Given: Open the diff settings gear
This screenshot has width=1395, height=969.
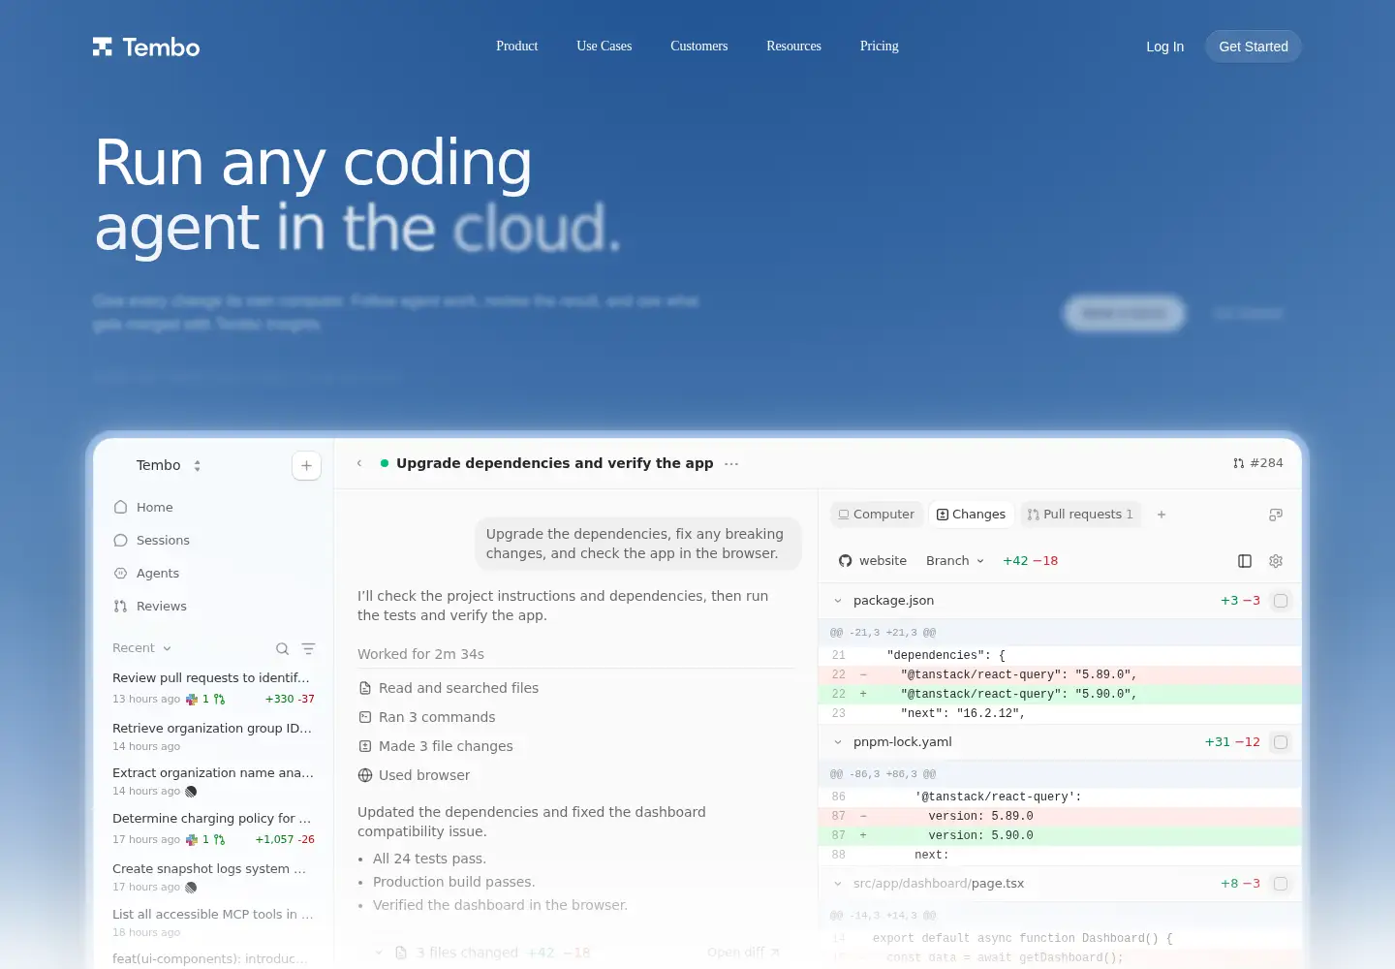Looking at the screenshot, I should pyautogui.click(x=1276, y=561).
